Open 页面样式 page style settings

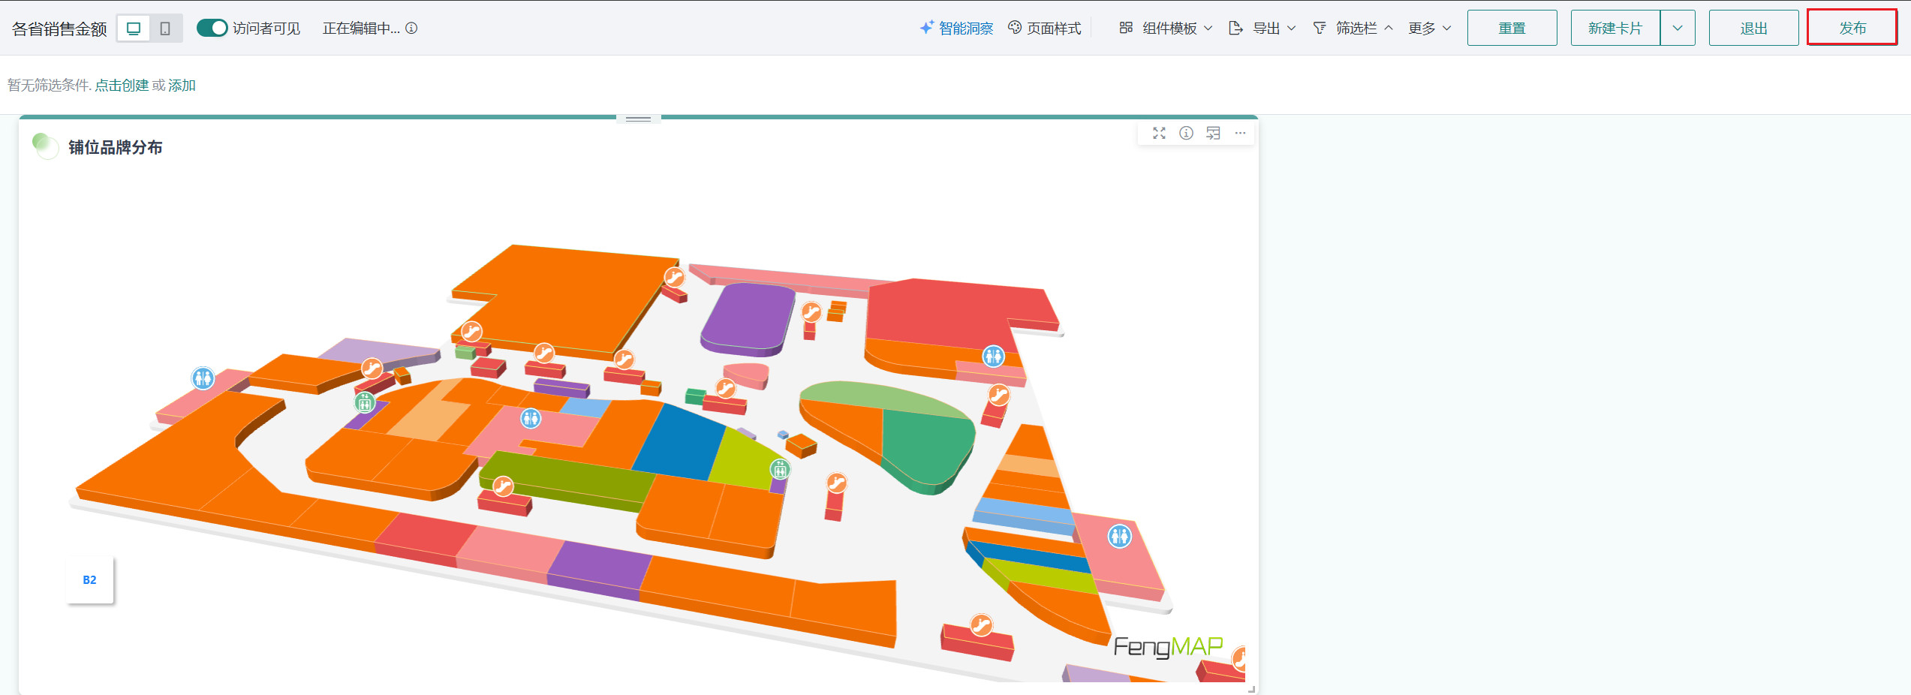[x=1045, y=28]
